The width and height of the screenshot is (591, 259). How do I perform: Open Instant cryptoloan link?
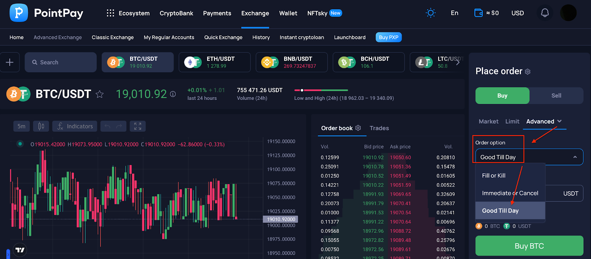pos(302,37)
